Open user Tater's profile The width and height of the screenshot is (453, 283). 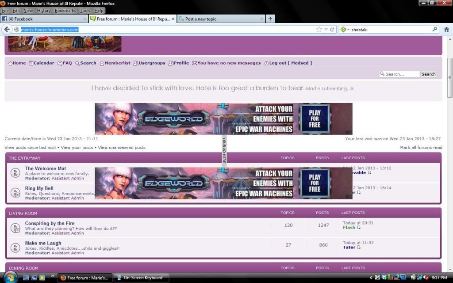(349, 247)
